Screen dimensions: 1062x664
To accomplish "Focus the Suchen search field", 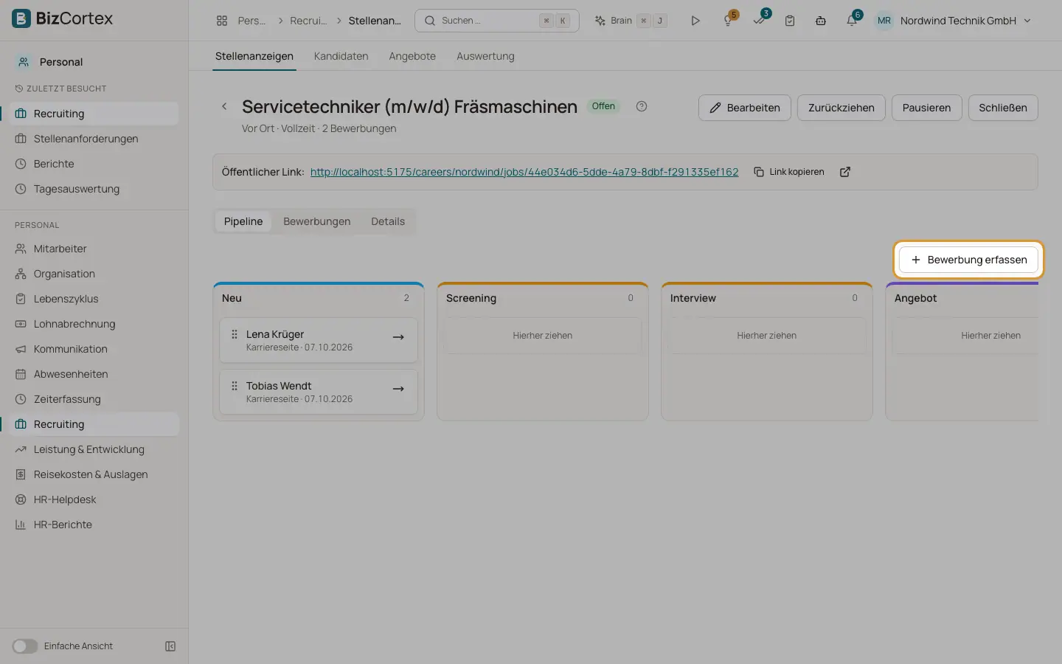I will [x=497, y=21].
